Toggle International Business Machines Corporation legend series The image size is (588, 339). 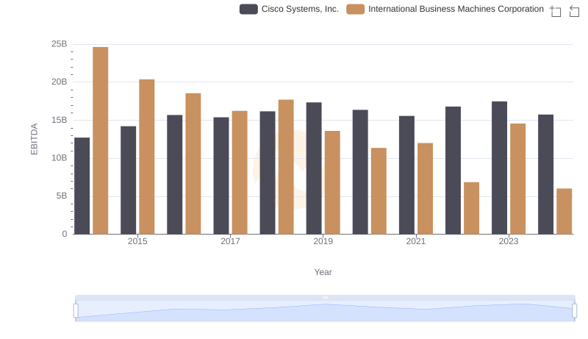(445, 9)
